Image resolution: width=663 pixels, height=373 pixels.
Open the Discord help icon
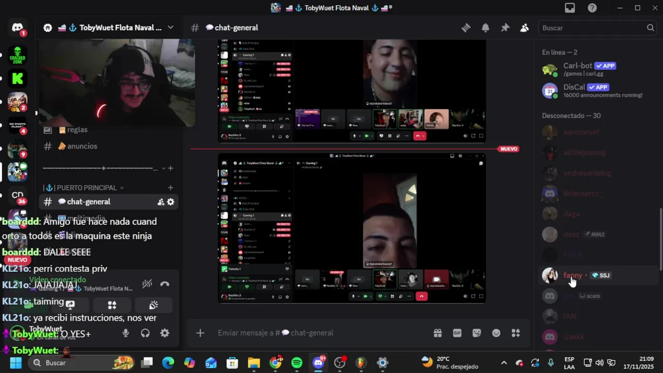pyautogui.click(x=592, y=8)
